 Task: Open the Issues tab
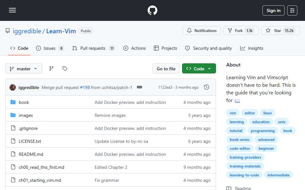[x=50, y=48]
